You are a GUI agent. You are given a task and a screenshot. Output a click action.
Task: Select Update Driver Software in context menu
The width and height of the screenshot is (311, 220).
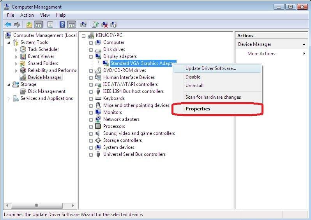[210, 68]
